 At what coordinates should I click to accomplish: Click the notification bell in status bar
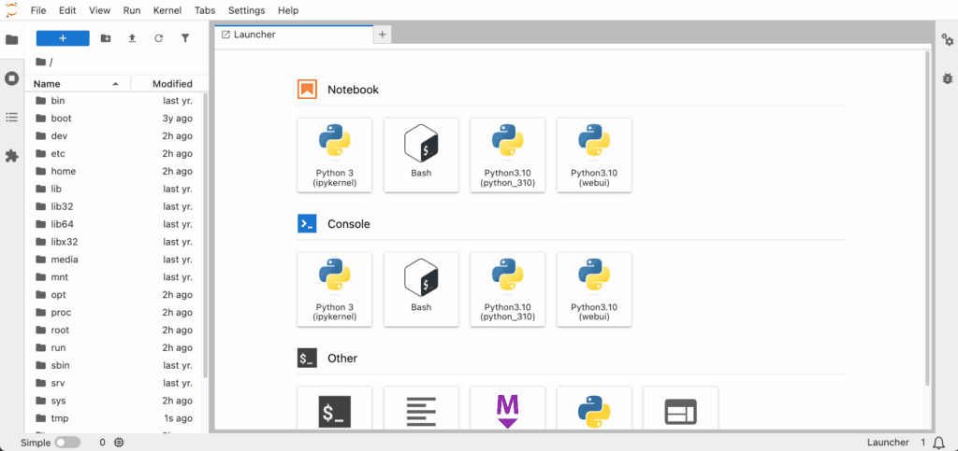click(x=939, y=443)
